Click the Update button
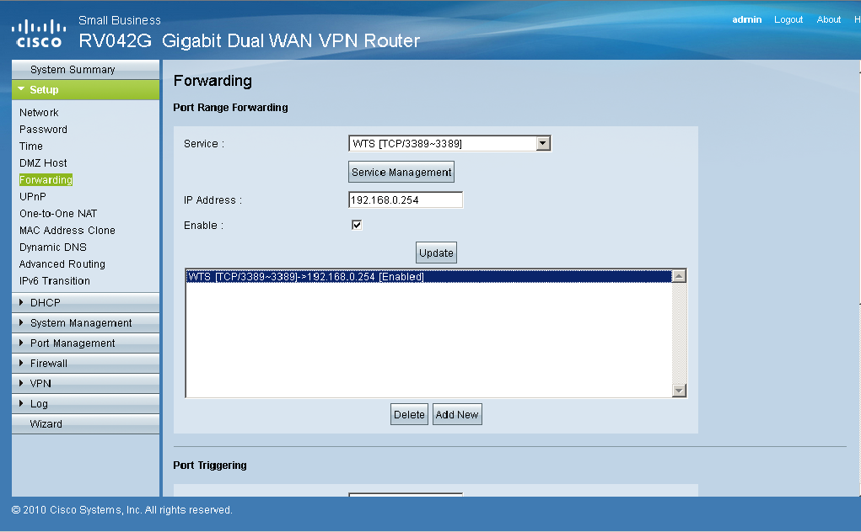This screenshot has height=532, width=861. pos(436,253)
